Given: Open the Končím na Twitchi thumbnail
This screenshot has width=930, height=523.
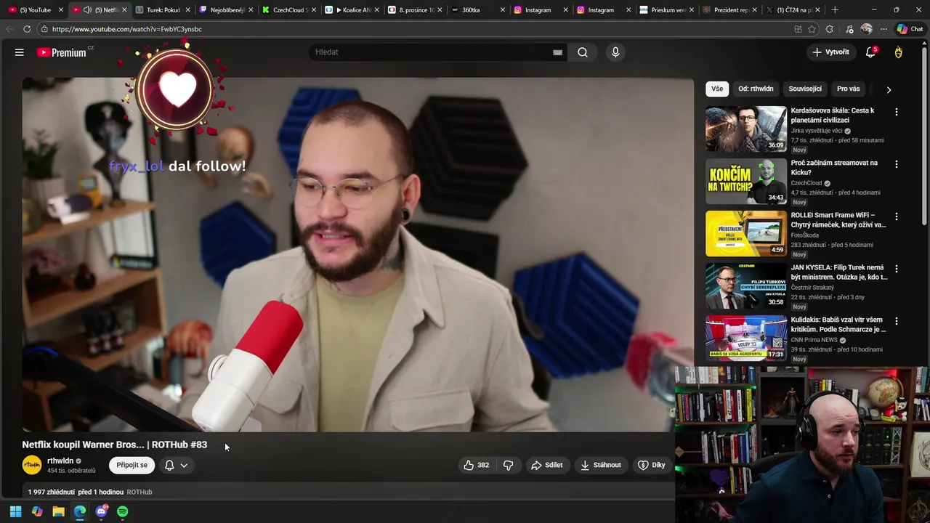Looking at the screenshot, I should coord(746,181).
